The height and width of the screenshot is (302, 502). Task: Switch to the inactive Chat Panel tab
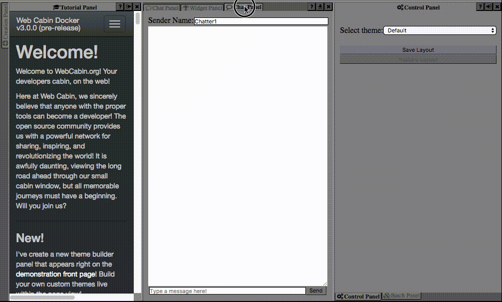[162, 7]
